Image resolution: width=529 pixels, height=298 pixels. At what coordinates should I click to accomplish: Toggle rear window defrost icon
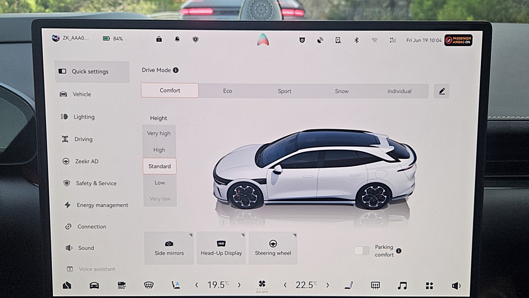pyautogui.click(x=375, y=286)
